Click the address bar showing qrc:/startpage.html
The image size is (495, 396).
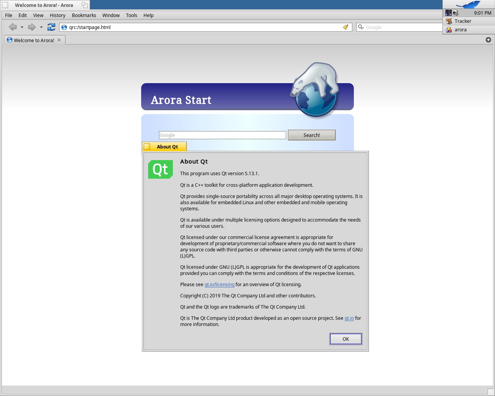tap(205, 27)
